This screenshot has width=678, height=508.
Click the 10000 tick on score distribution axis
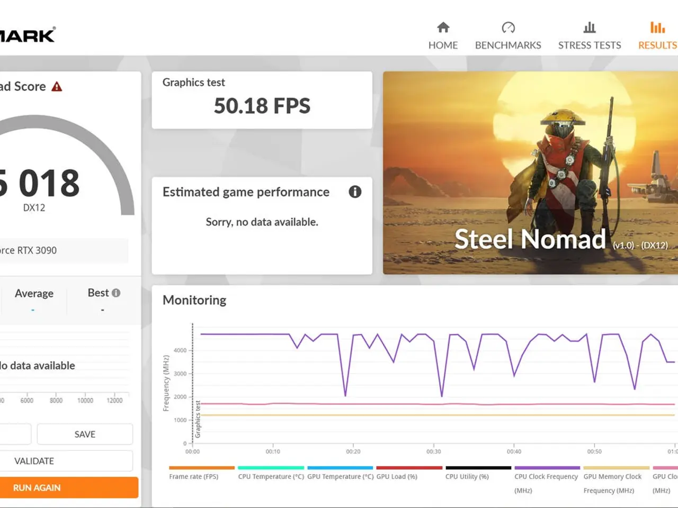(85, 401)
